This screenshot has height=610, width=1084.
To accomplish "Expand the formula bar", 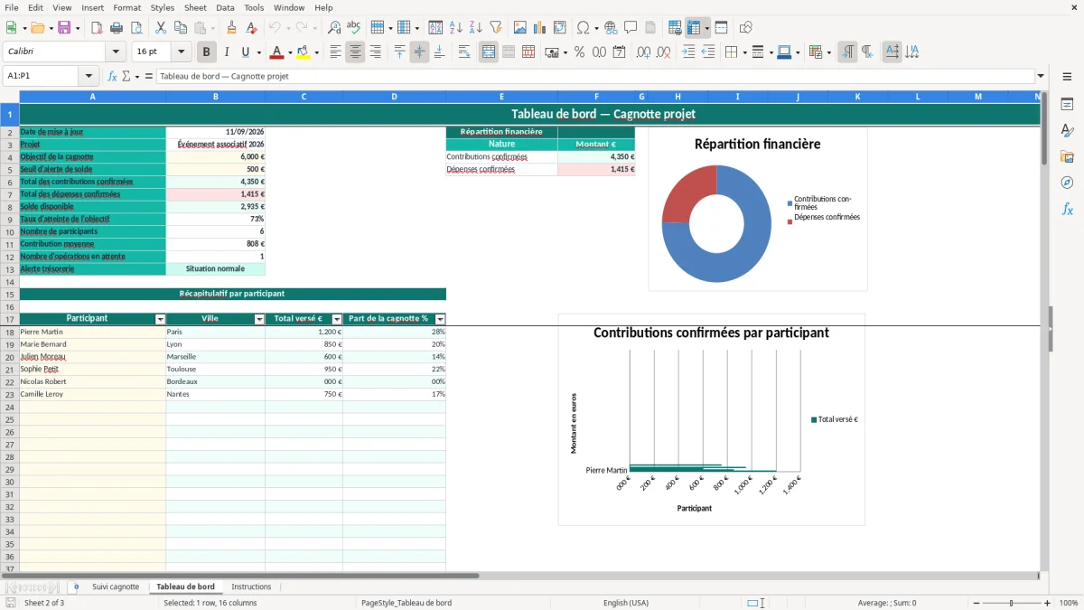I will [1041, 76].
